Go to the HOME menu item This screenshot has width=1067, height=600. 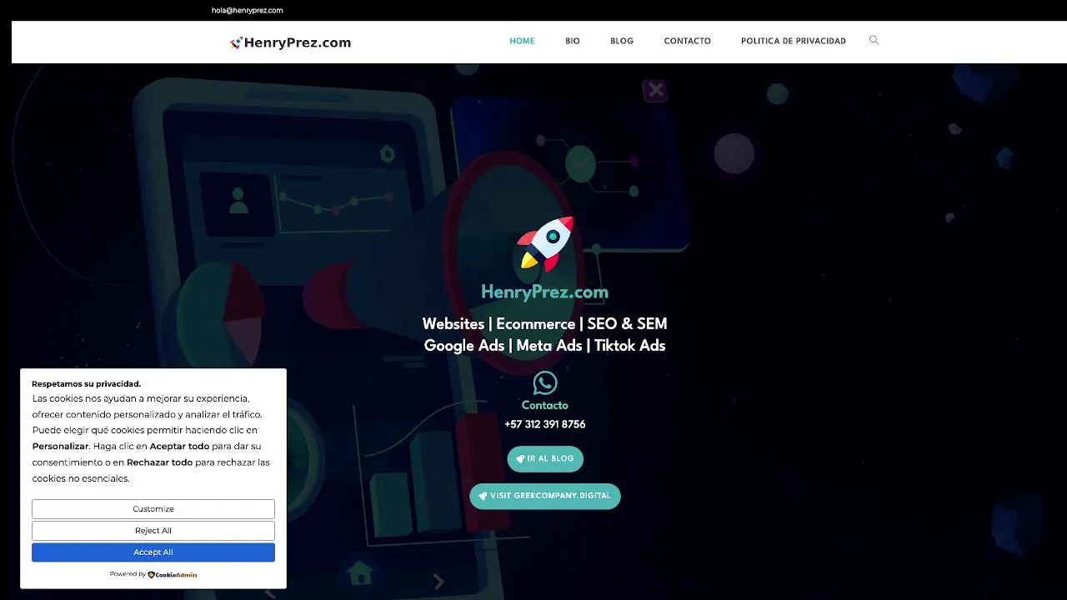[522, 41]
